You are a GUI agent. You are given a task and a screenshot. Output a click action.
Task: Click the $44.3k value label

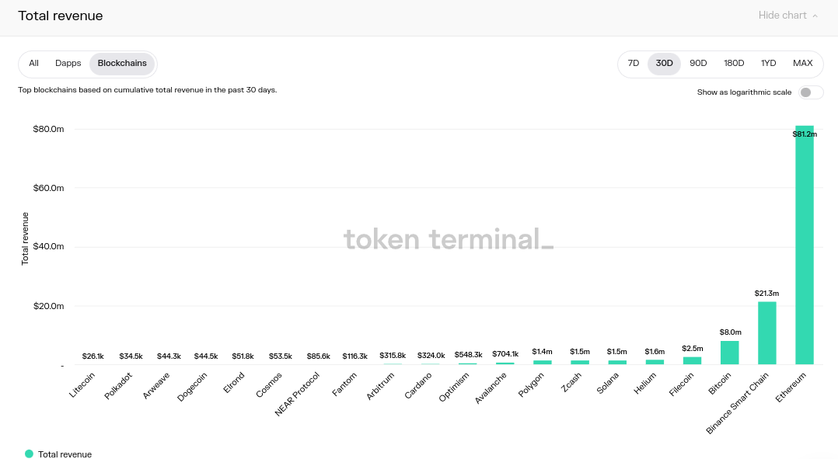[169, 356]
